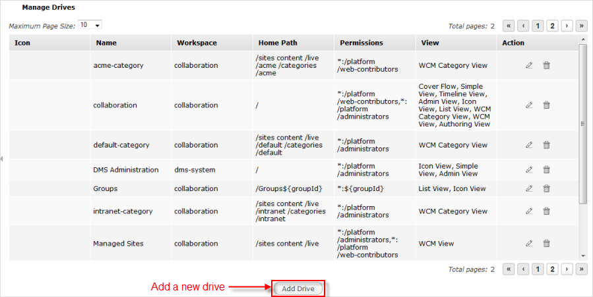This screenshot has width=593, height=297.
Task: Select the Managed Sites name cell
Action: 131,244
